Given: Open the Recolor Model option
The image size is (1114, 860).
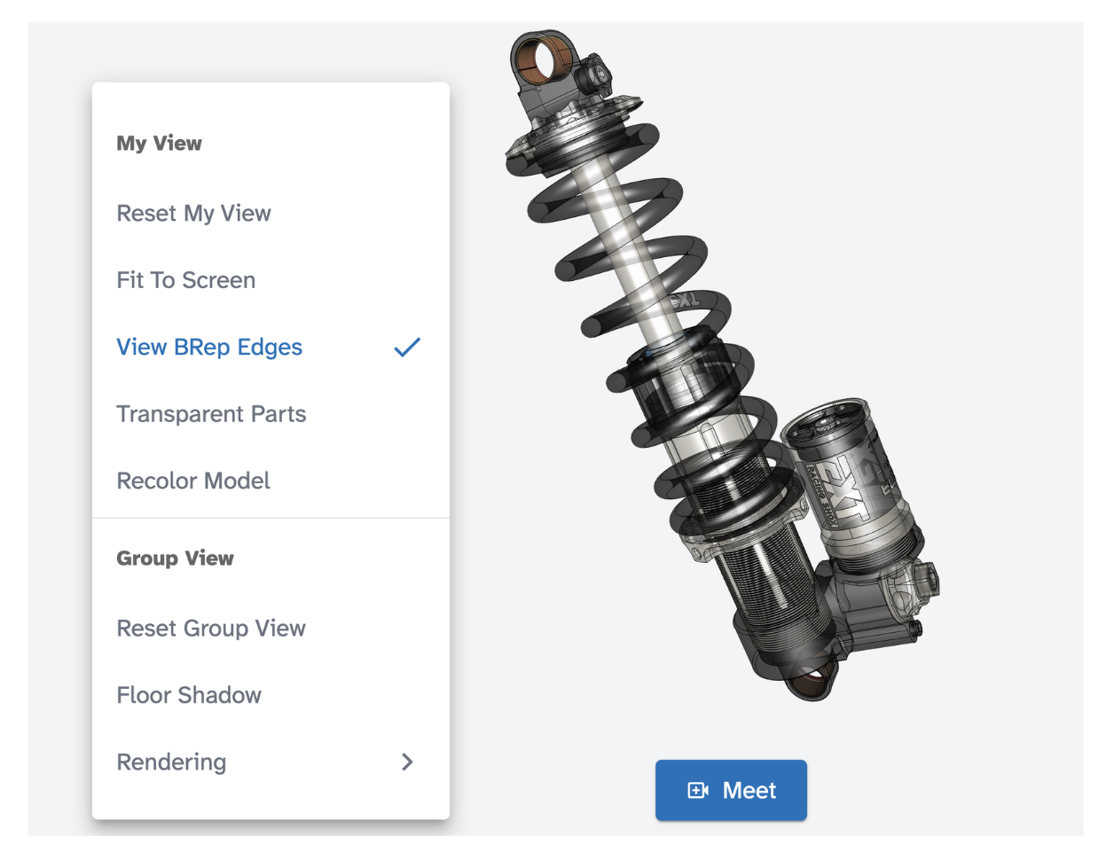Looking at the screenshot, I should [271, 481].
